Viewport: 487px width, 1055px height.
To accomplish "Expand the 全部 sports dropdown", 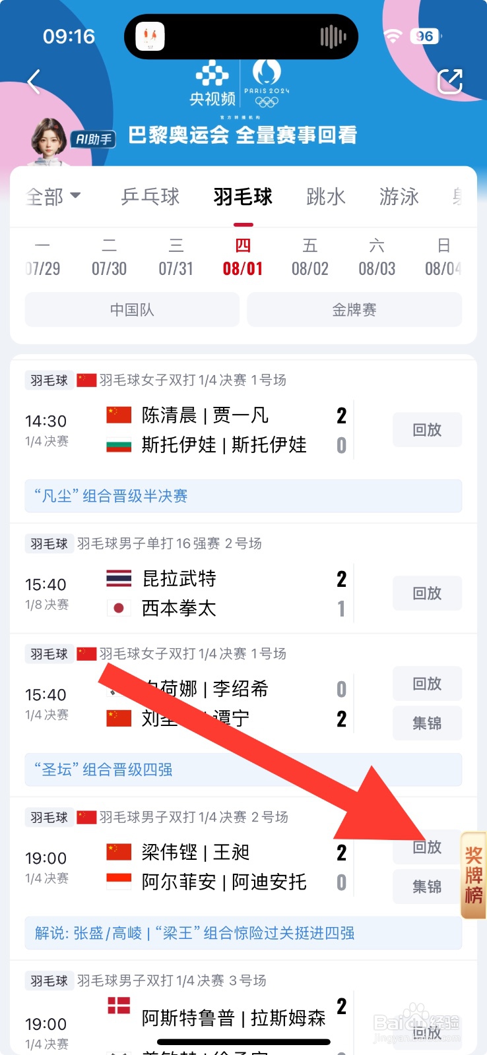I will coord(53,196).
